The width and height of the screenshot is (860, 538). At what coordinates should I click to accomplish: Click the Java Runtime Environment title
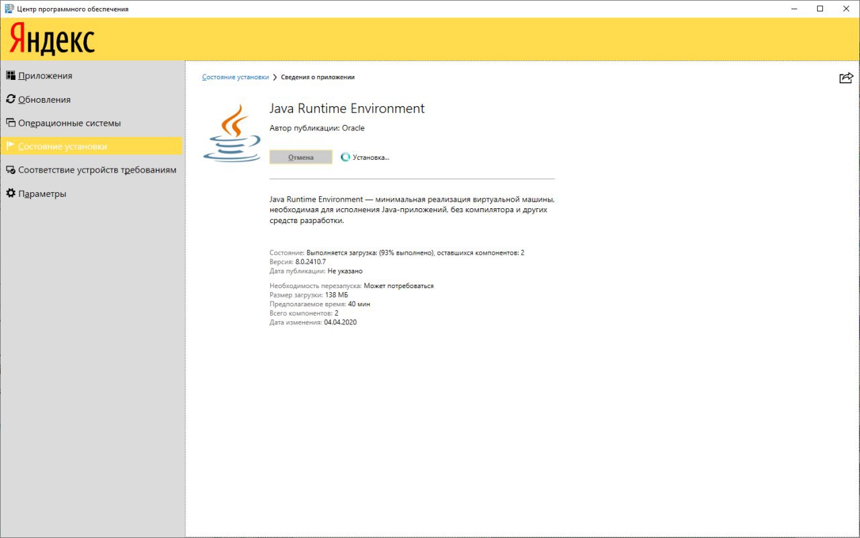347,108
